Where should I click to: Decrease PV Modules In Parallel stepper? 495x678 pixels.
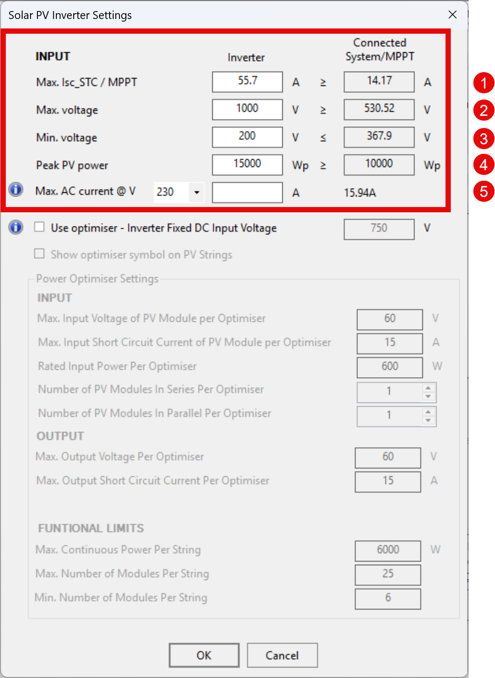pyautogui.click(x=428, y=420)
